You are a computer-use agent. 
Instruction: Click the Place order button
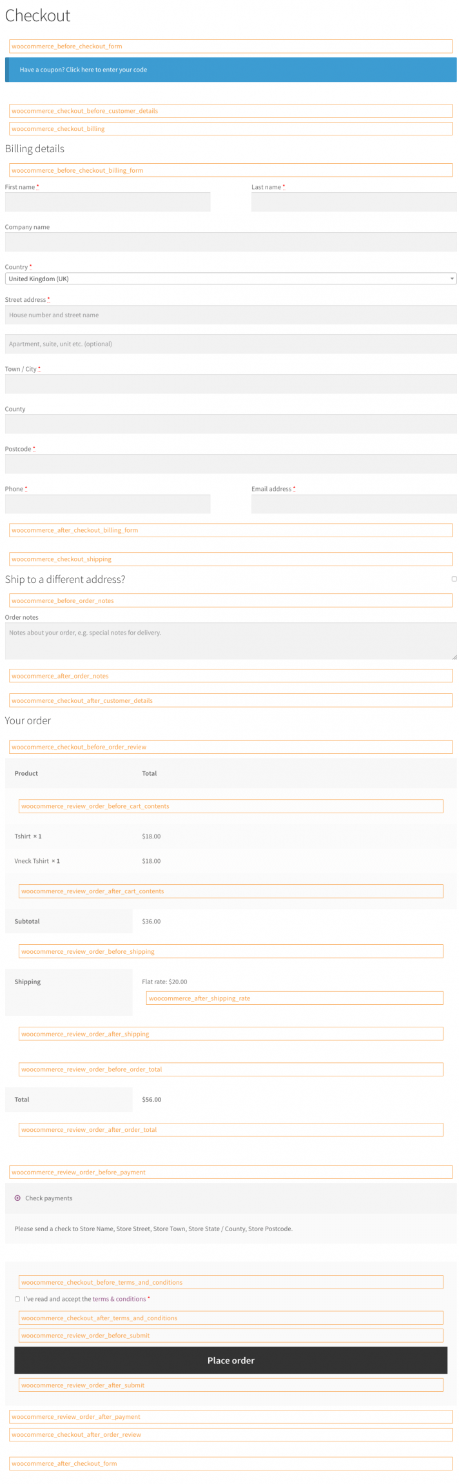pyautogui.click(x=230, y=1360)
